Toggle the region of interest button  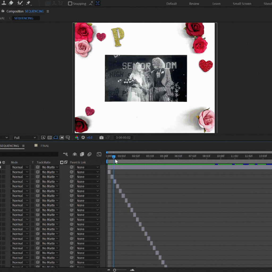point(62,138)
